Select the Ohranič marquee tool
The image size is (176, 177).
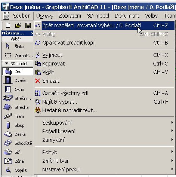(x=18, y=55)
